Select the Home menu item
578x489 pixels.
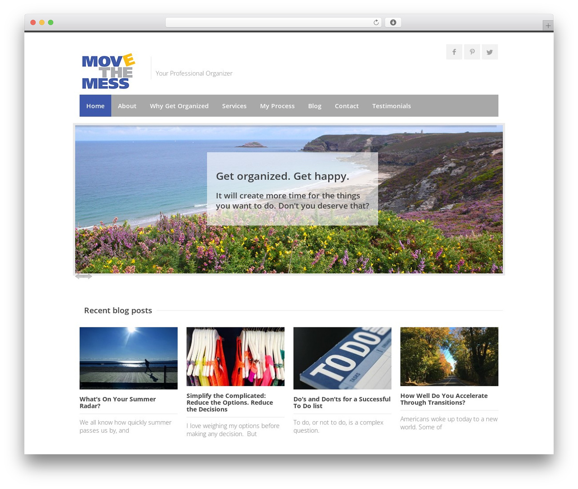[95, 106]
